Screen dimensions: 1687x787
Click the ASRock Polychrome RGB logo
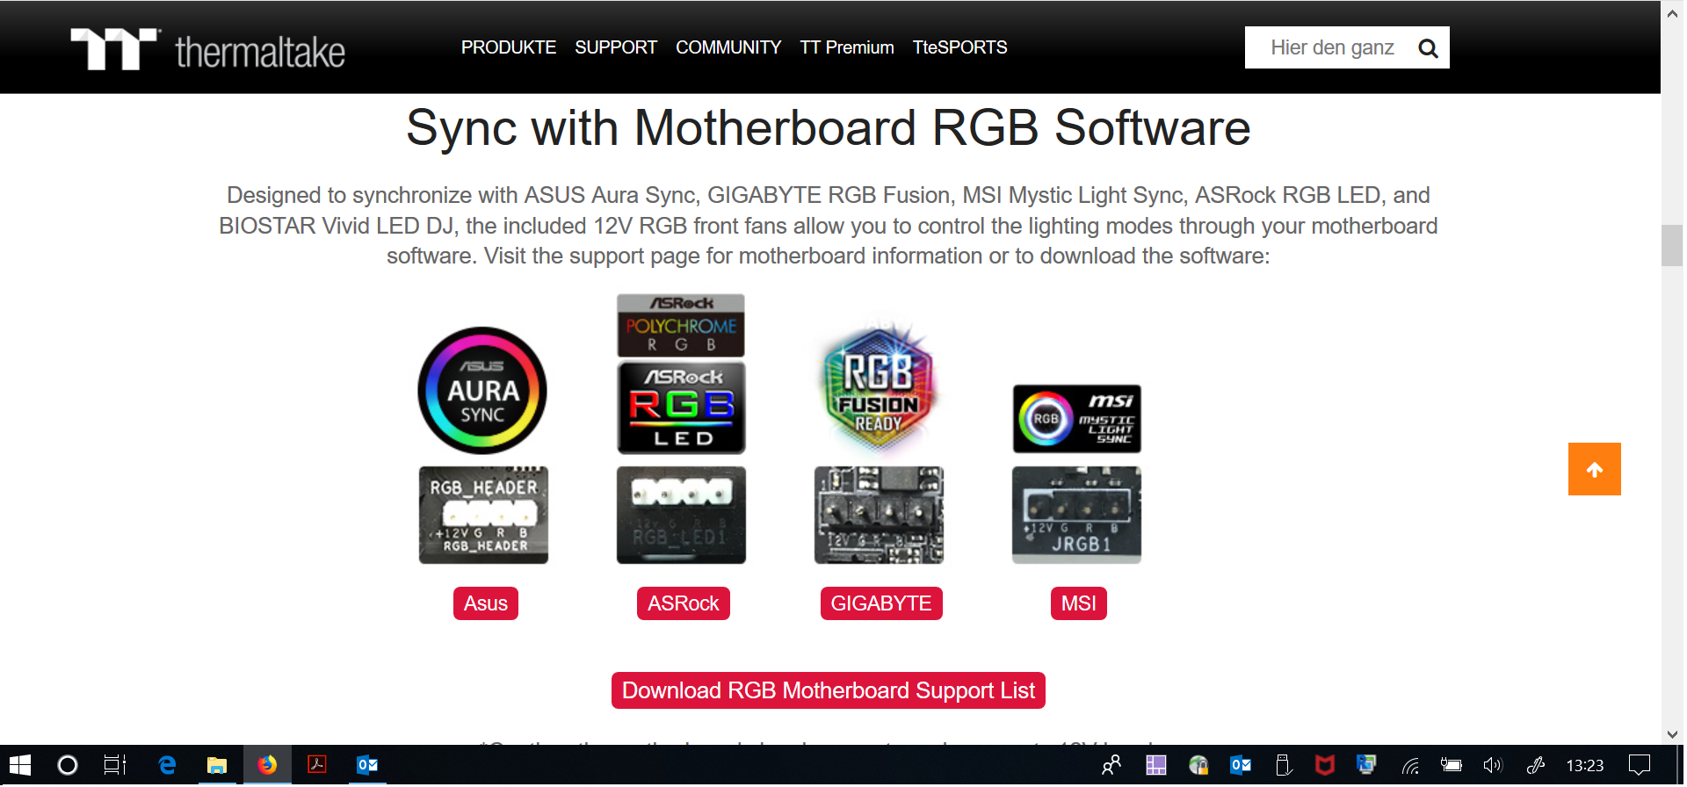[681, 326]
